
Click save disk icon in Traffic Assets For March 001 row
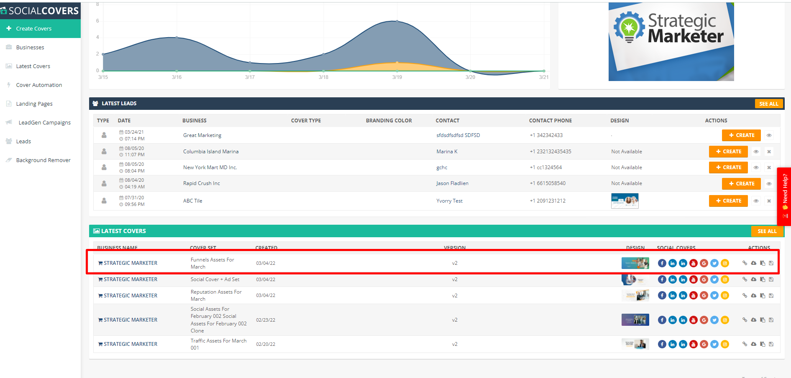[771, 344]
